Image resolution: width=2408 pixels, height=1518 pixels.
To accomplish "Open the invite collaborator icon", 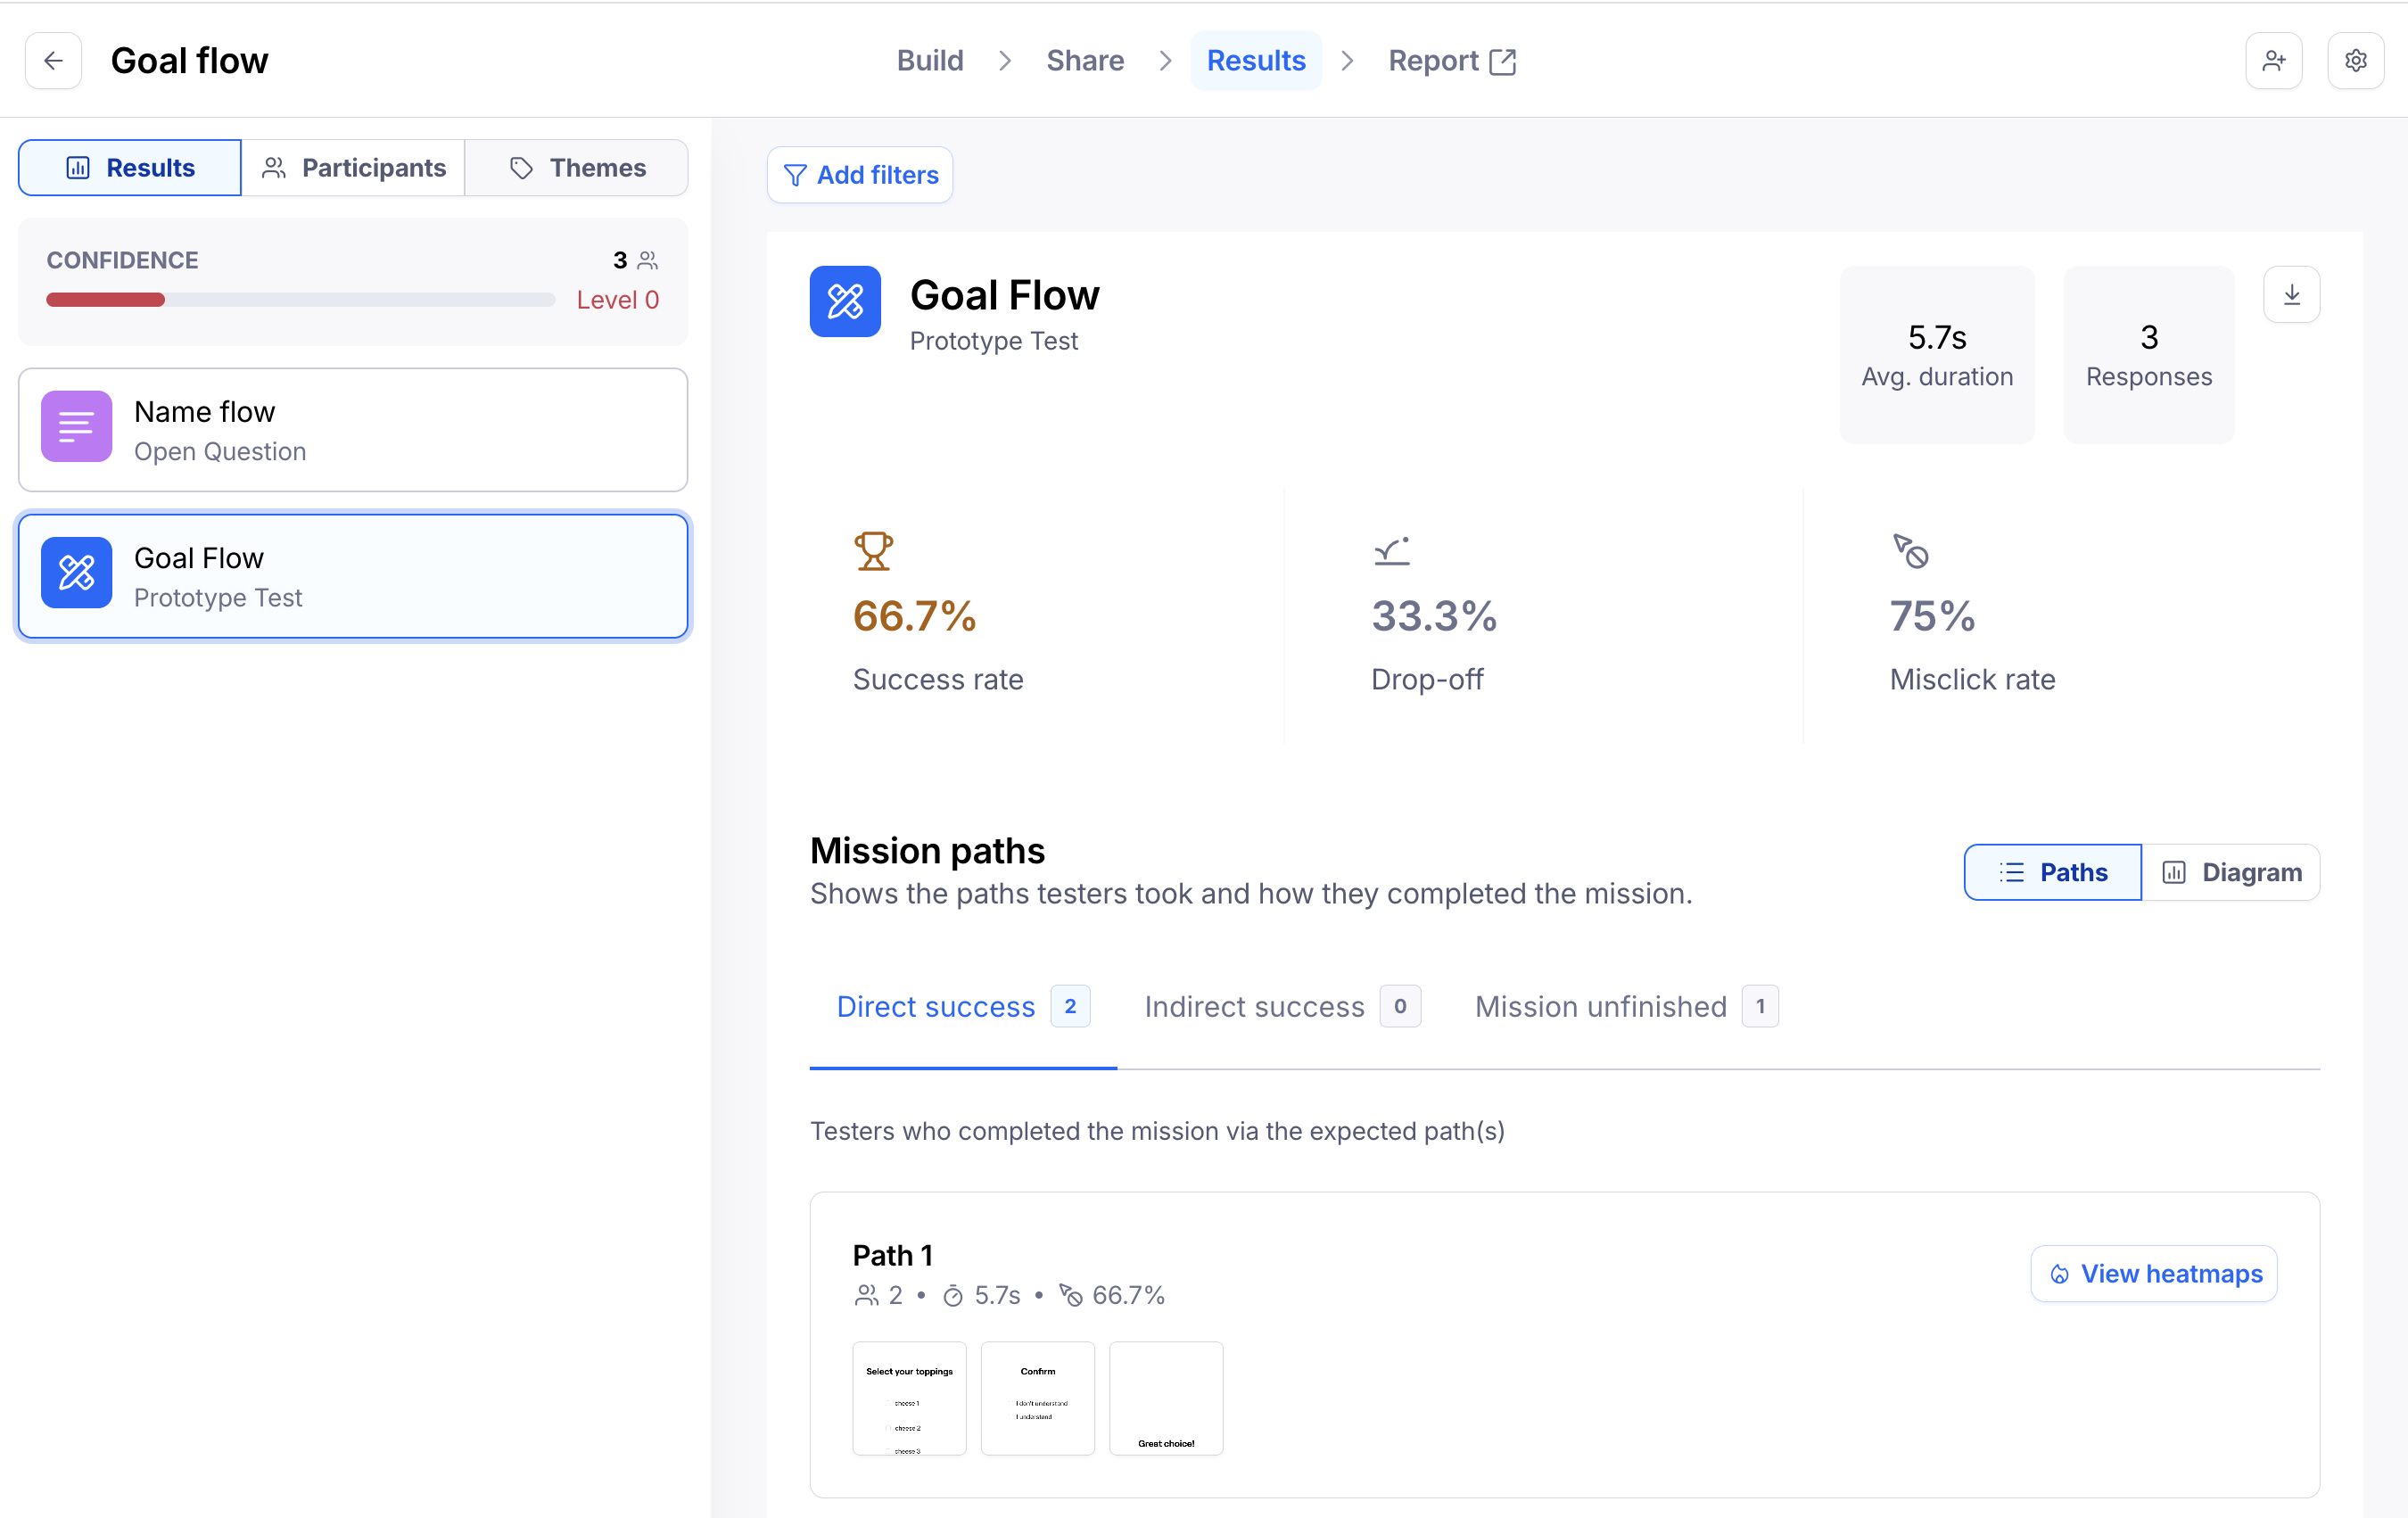I will [2273, 61].
